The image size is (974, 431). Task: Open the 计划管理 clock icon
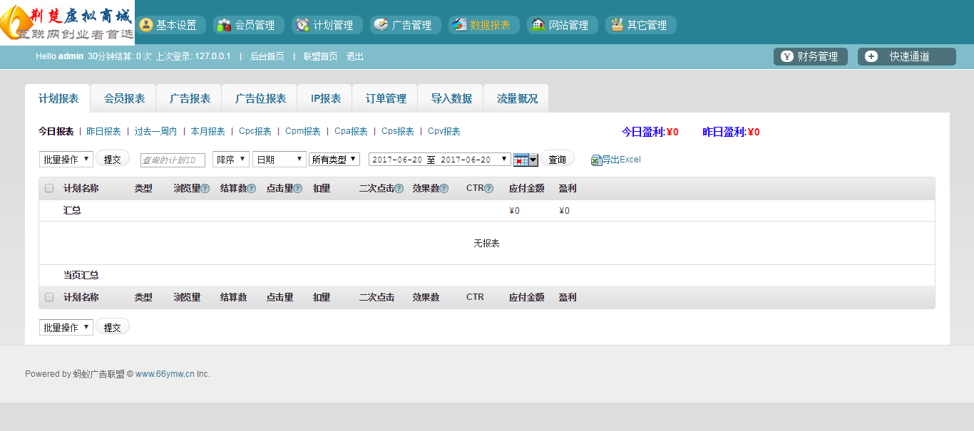(302, 25)
